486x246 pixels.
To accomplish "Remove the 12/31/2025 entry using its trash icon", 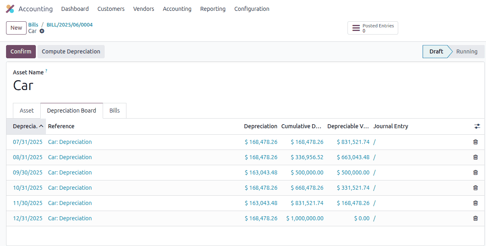I will point(475,218).
